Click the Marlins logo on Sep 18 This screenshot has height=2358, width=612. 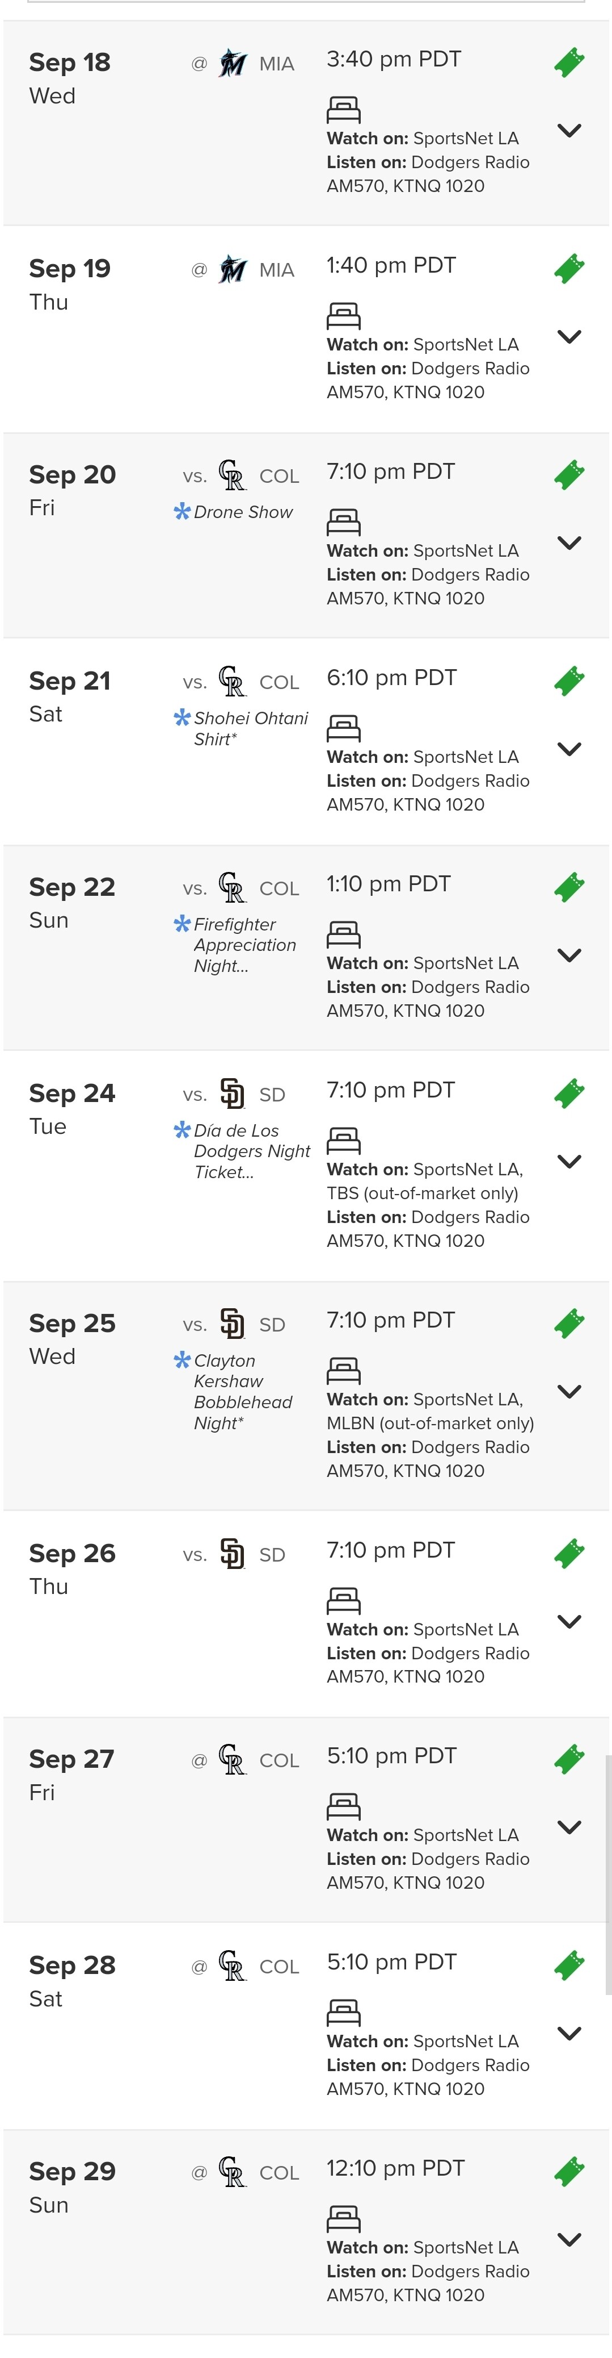pos(233,63)
